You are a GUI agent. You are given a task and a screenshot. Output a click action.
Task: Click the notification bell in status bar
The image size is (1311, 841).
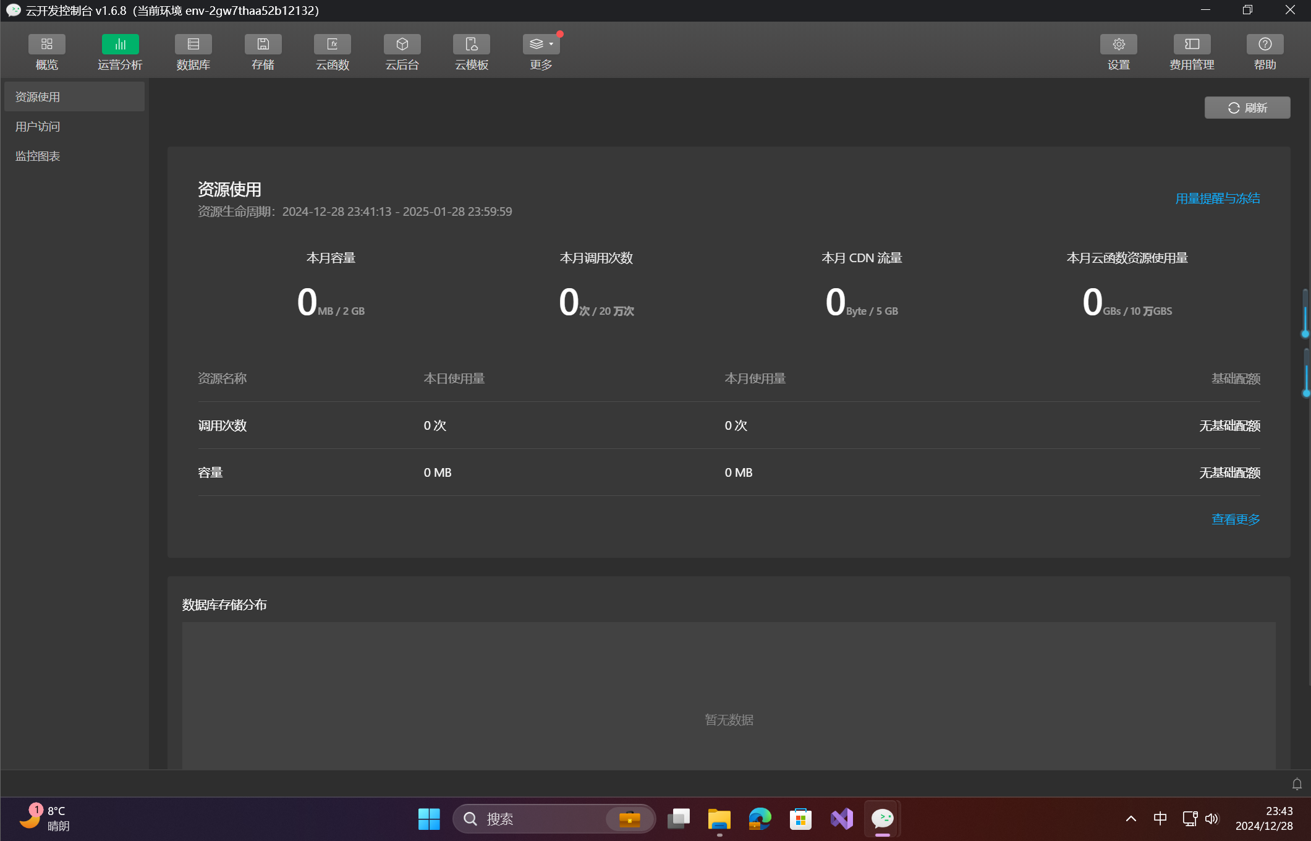click(x=1297, y=784)
